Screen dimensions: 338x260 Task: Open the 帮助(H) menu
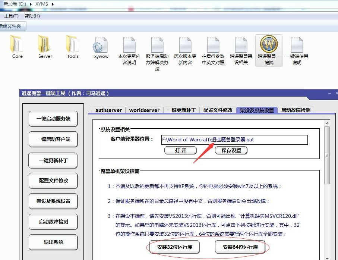[32, 16]
